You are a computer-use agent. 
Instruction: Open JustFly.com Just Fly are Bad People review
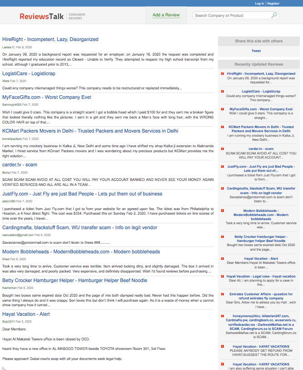[82, 194]
